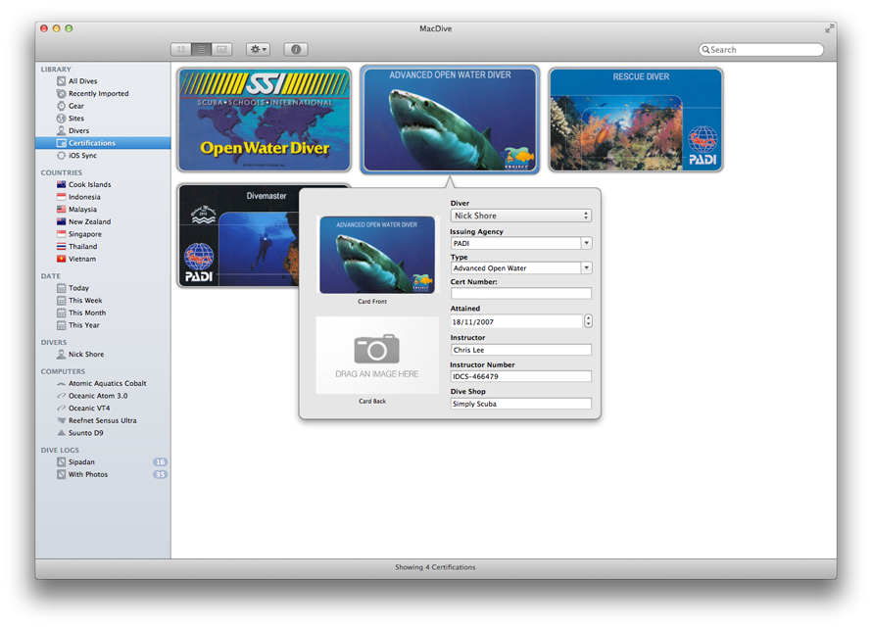Viewport: 872px width, 628px height.
Task: Filter by Cook Islands flag
Action: pos(61,184)
